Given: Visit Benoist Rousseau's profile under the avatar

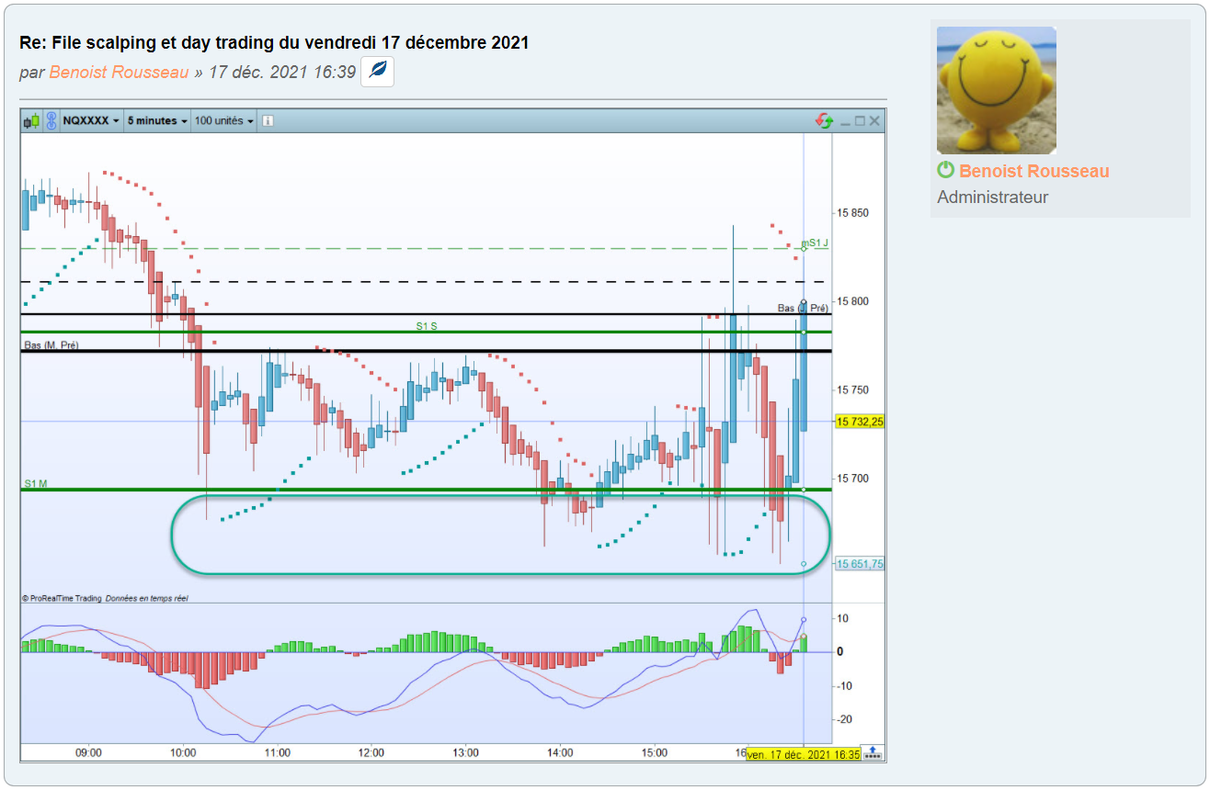Looking at the screenshot, I should pyautogui.click(x=1034, y=171).
